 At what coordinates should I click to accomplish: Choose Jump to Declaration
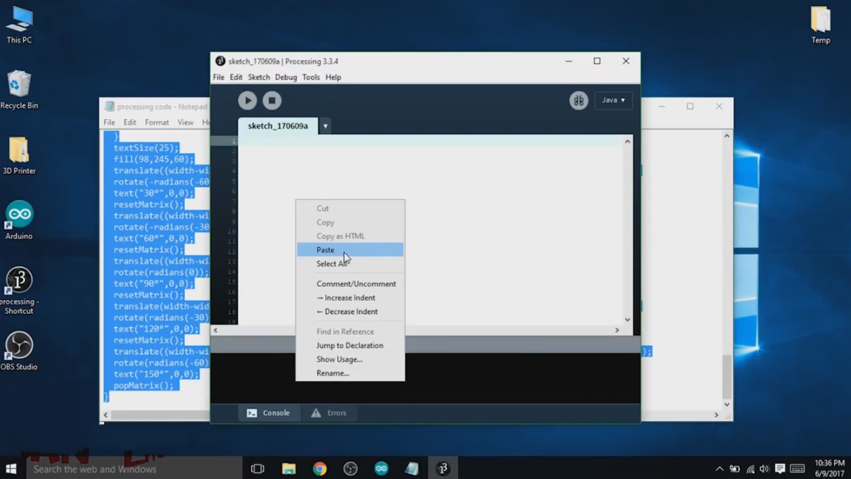pos(350,346)
